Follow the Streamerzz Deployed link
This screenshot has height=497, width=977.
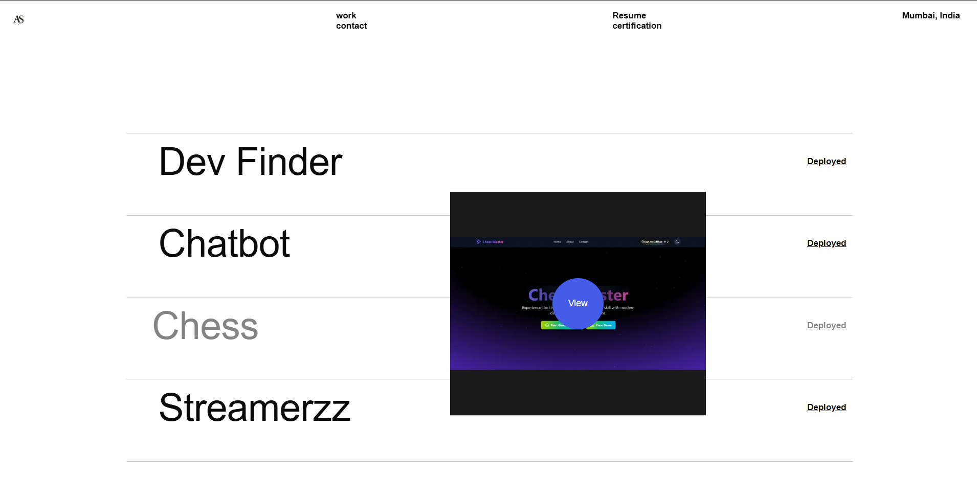pos(826,407)
